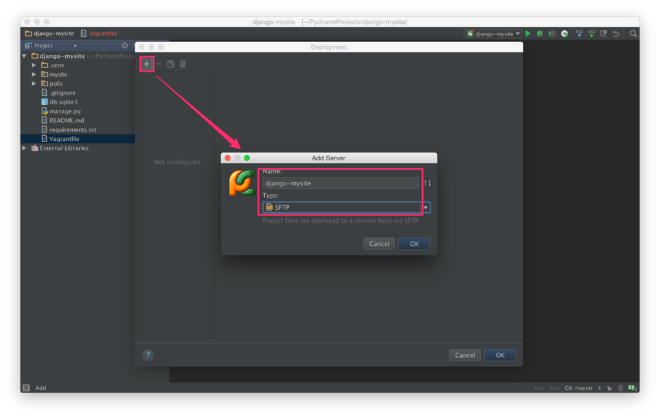Click OK in the Deployment dialog
The width and height of the screenshot is (660, 417).
(500, 355)
